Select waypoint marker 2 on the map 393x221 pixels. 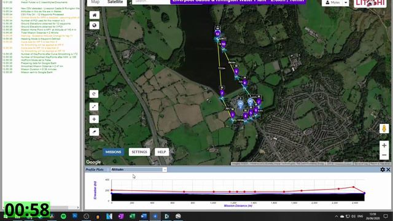coord(222,93)
